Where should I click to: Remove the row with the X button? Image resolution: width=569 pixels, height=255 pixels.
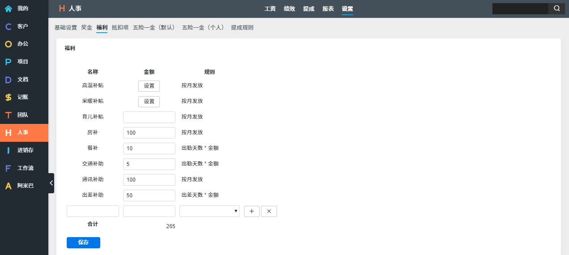pos(269,211)
